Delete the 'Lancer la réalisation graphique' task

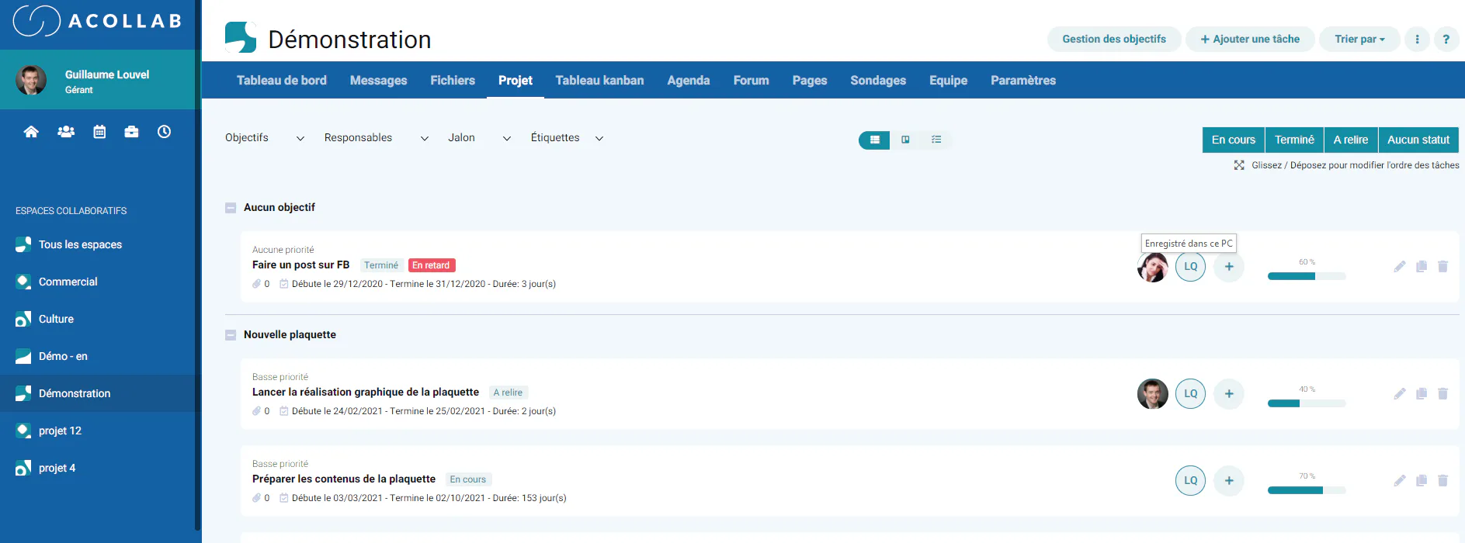pyautogui.click(x=1442, y=393)
